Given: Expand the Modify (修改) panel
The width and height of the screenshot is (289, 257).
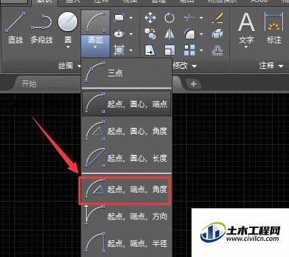Looking at the screenshot, I should pyautogui.click(x=185, y=66).
